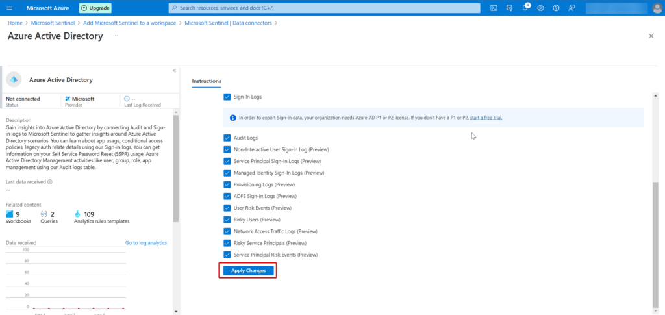Screen dimensions: 665x315
Task: Collapse the left details pane
Action: (x=174, y=71)
